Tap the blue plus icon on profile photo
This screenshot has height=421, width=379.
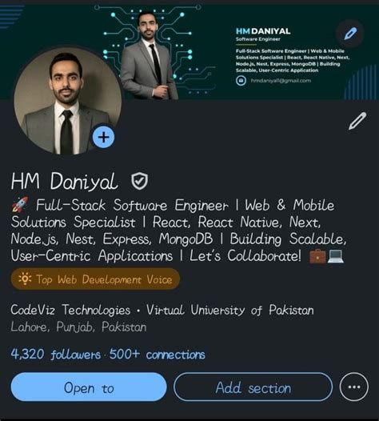click(x=103, y=137)
